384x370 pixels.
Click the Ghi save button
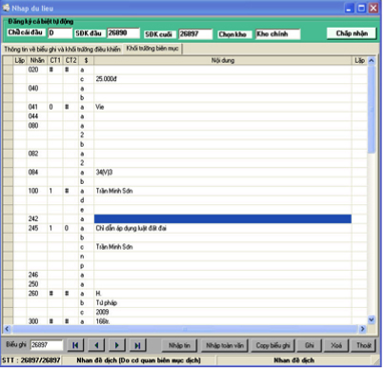310,345
